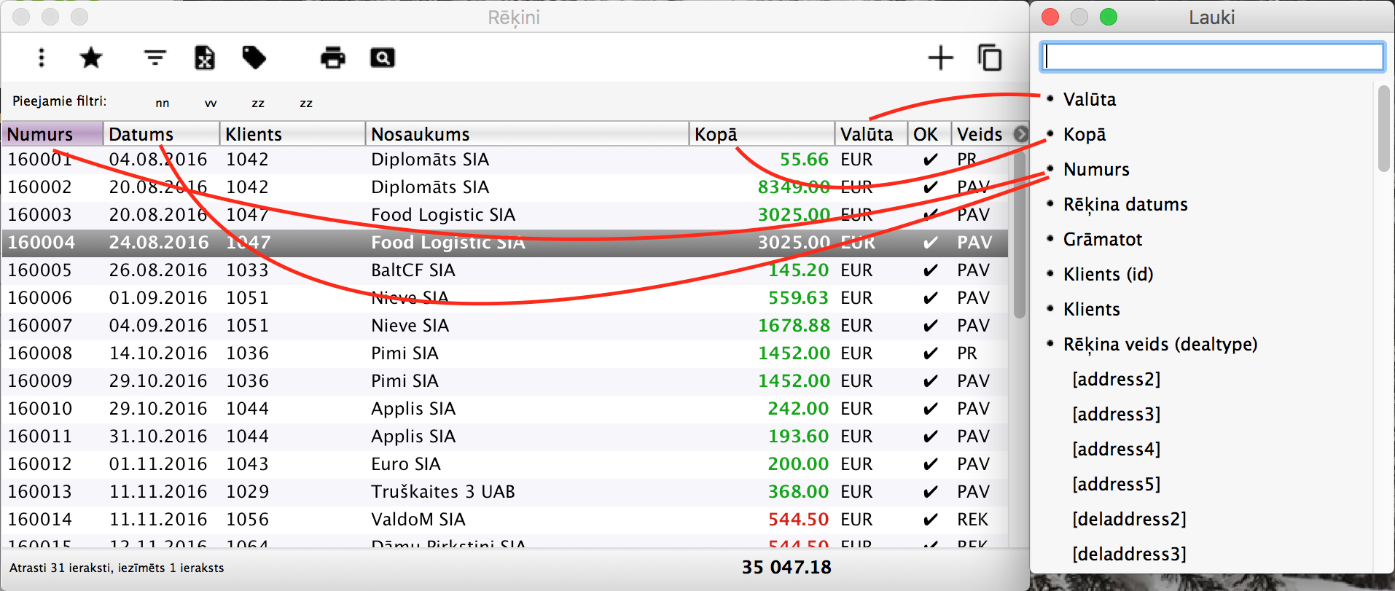Click the Lauki search input field
This screenshot has width=1395, height=591.
[x=1211, y=57]
